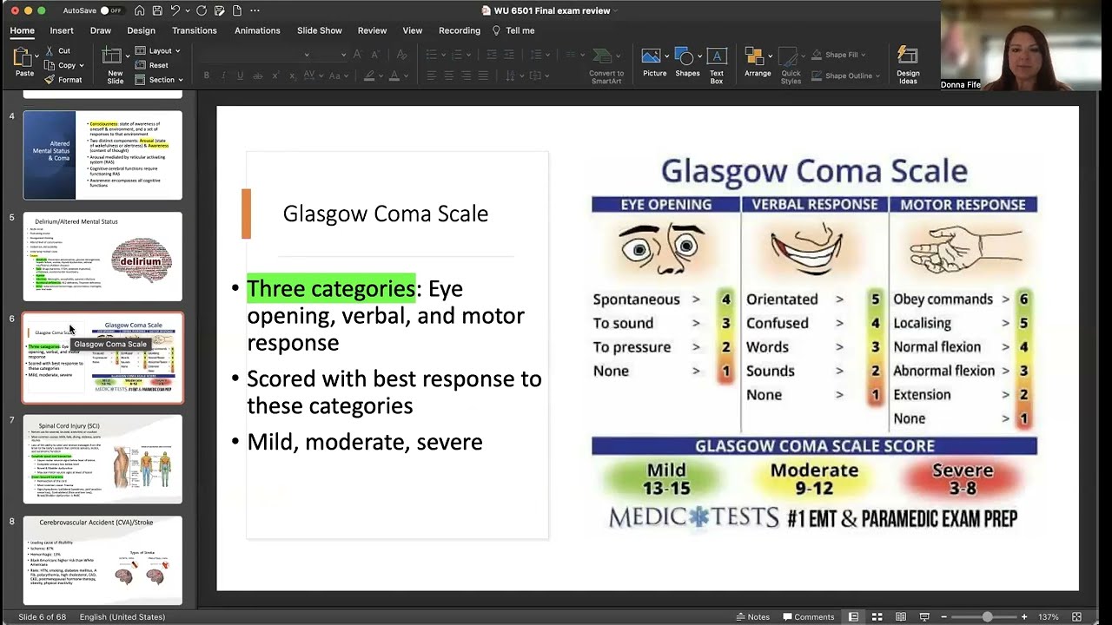Select the Transitions tab

pos(195,30)
